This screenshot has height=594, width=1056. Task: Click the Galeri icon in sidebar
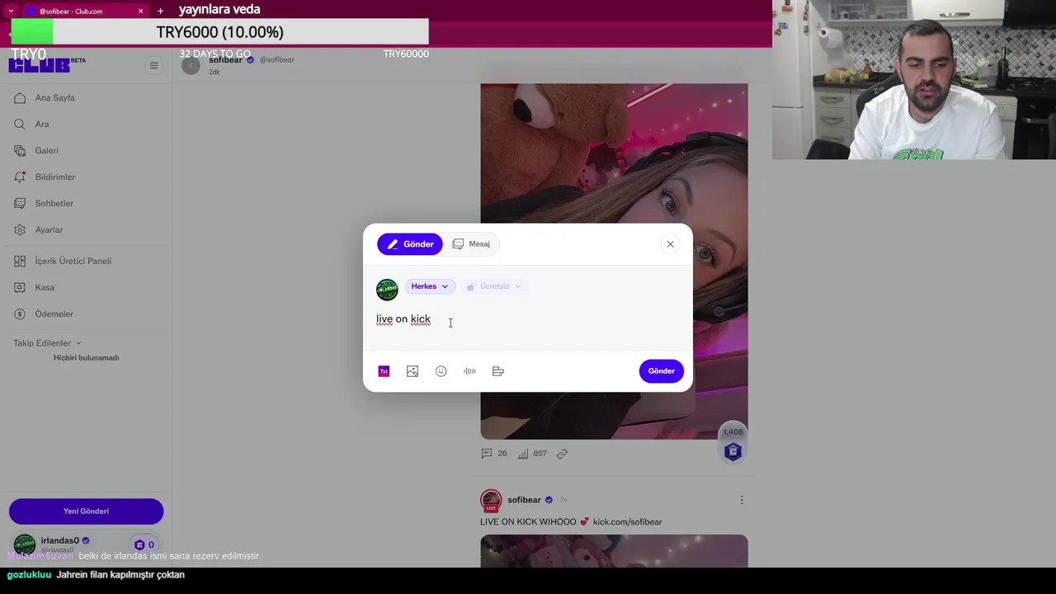pyautogui.click(x=20, y=151)
